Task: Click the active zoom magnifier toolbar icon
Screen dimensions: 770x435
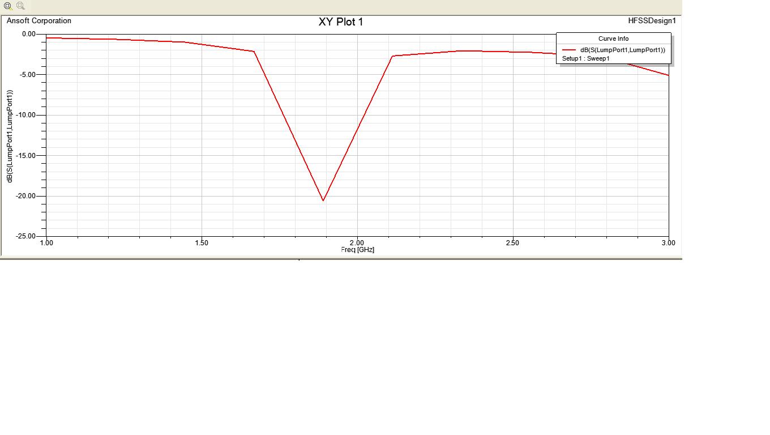Action: [x=8, y=6]
